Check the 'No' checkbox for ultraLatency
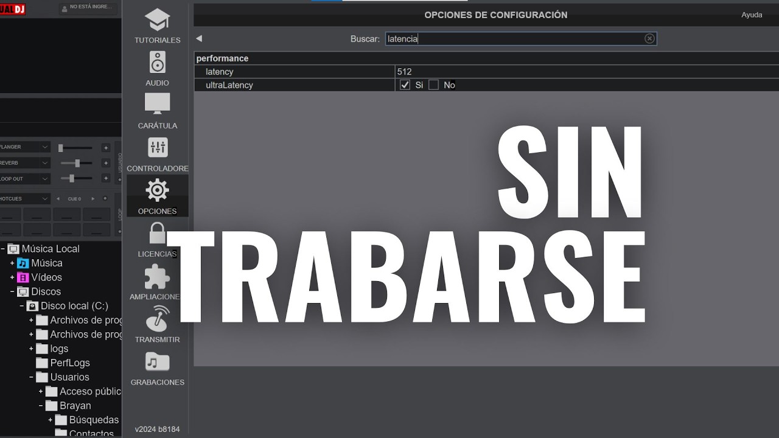Image resolution: width=779 pixels, height=438 pixels. pyautogui.click(x=433, y=85)
